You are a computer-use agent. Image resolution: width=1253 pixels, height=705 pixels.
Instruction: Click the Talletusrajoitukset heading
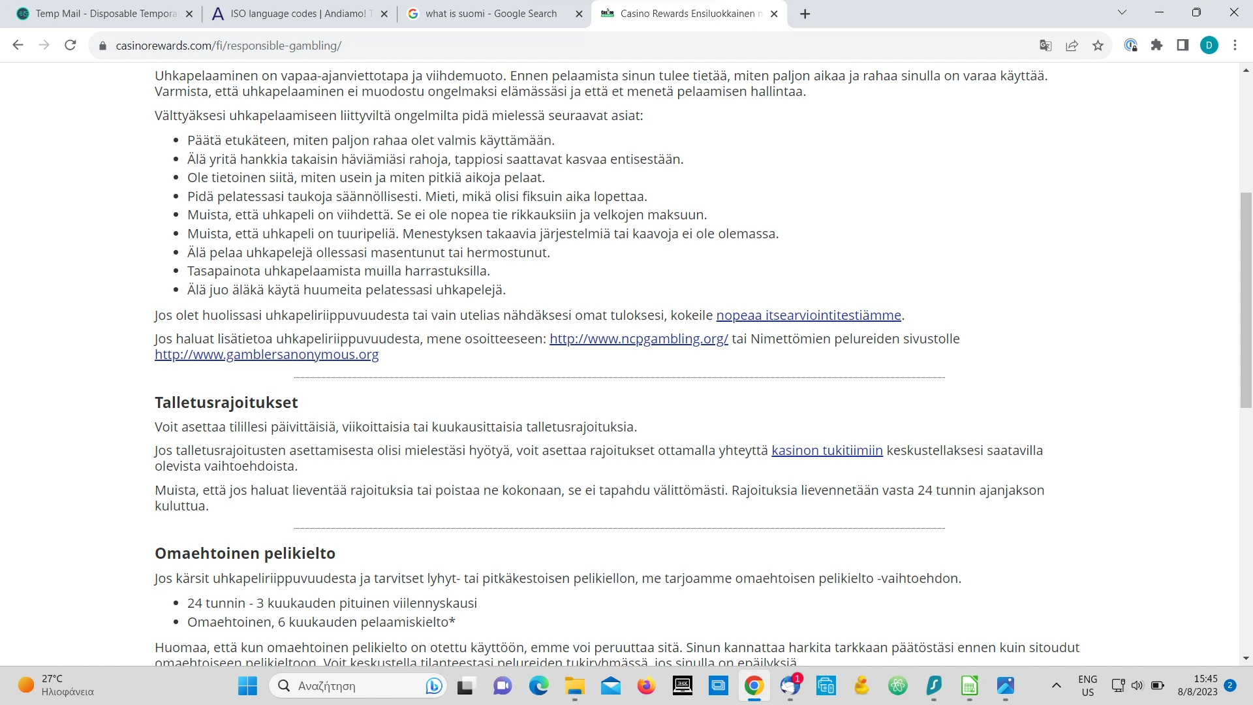tap(226, 402)
